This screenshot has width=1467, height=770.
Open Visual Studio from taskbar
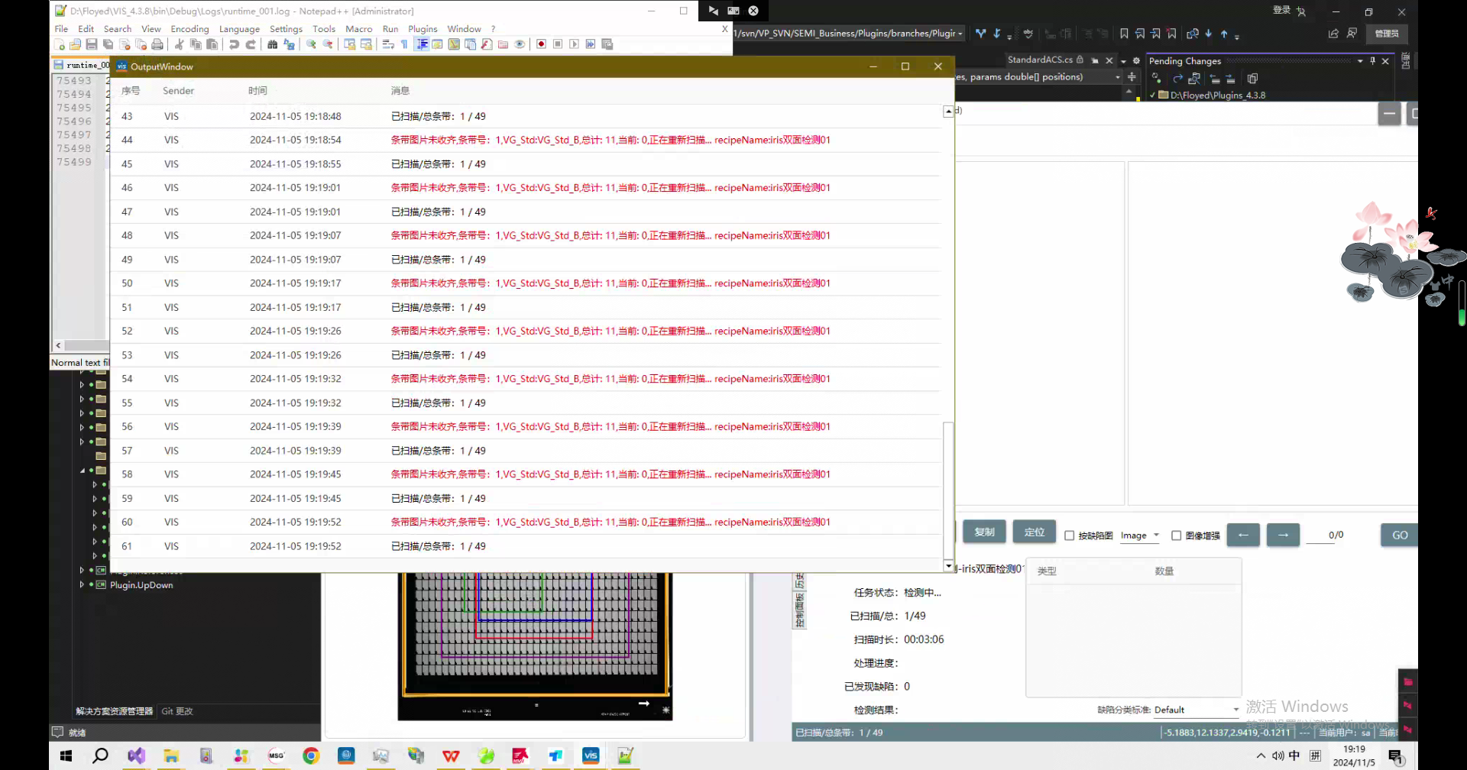pos(136,755)
